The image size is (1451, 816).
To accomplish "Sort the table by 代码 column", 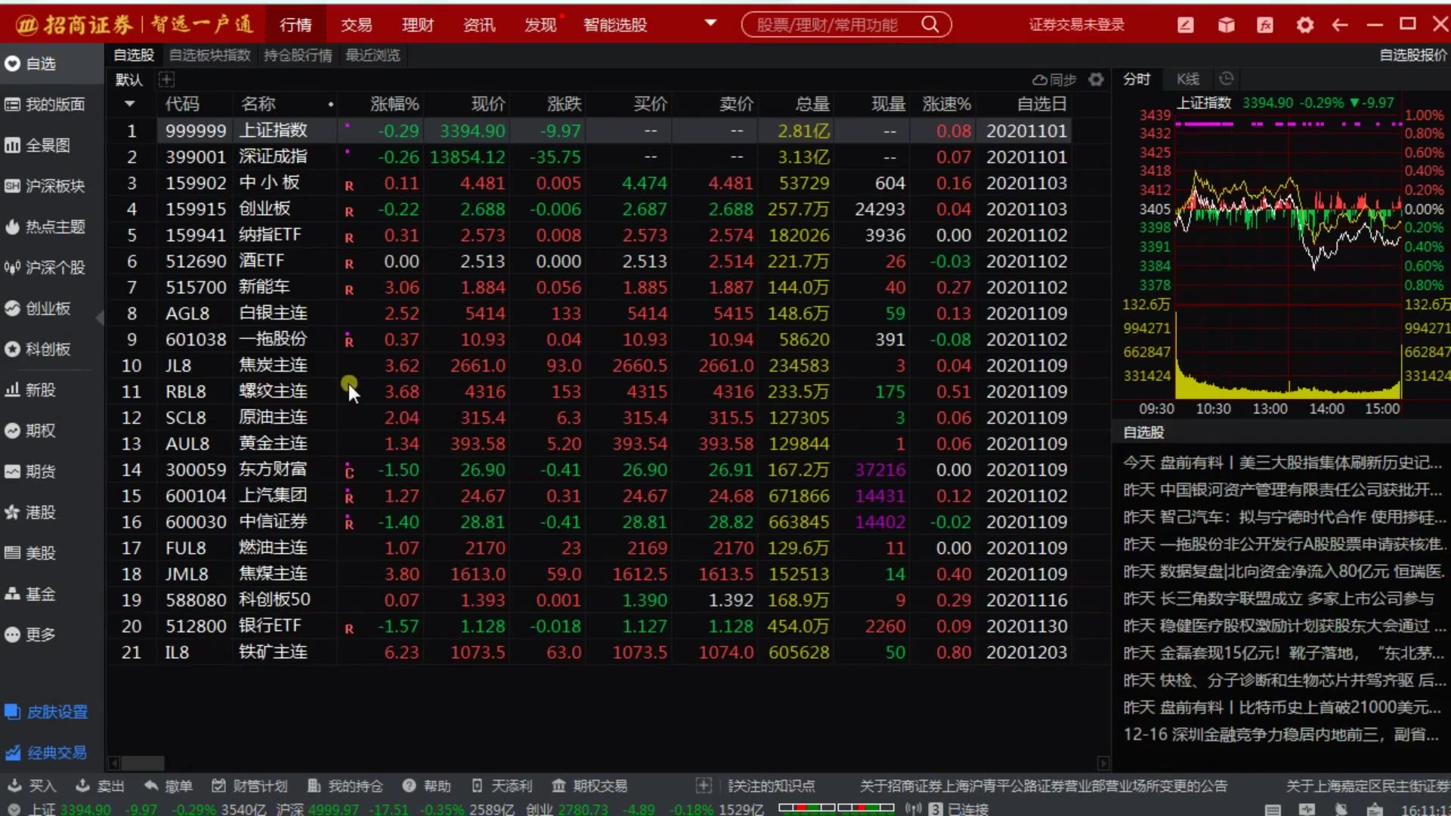I will point(182,104).
